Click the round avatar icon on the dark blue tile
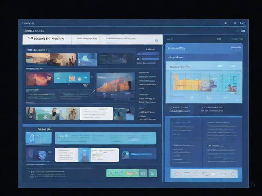The image size is (262, 196). [126, 154]
